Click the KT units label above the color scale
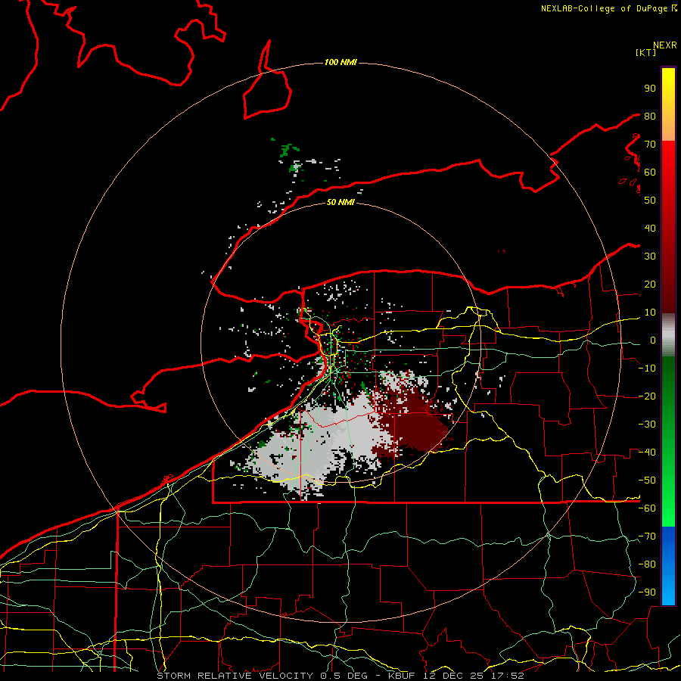The width and height of the screenshot is (681, 681). click(646, 52)
